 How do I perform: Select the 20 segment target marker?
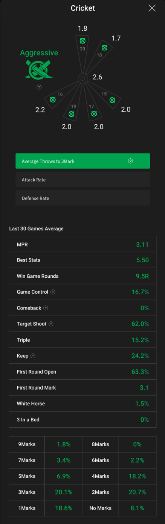82,41
